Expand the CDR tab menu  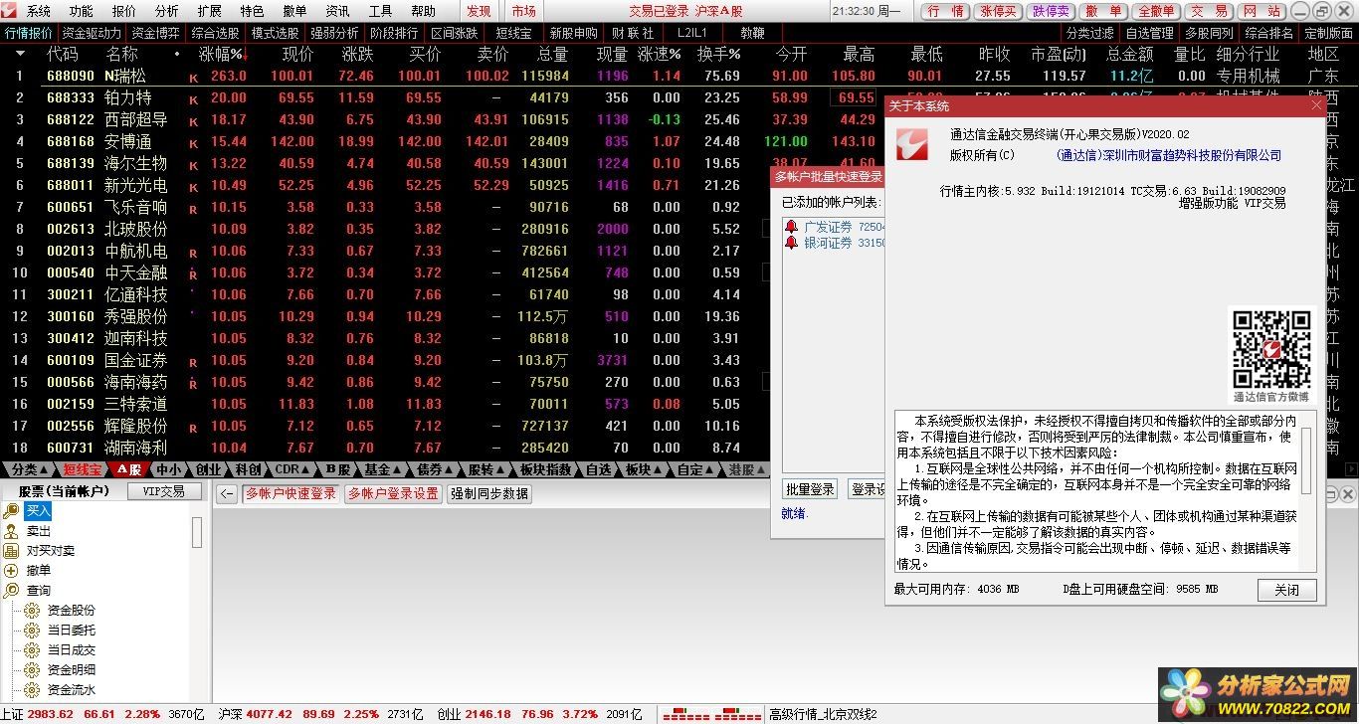pos(291,469)
